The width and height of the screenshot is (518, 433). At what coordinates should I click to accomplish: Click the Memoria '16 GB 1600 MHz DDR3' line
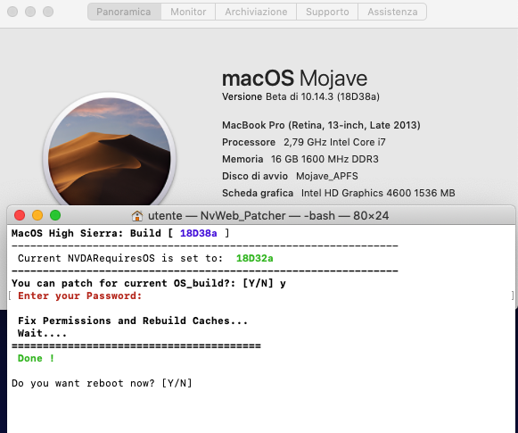(300, 159)
